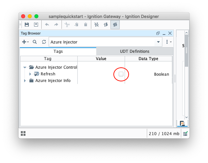
Task: Expand the Refresh tag node
Action: tap(30, 74)
